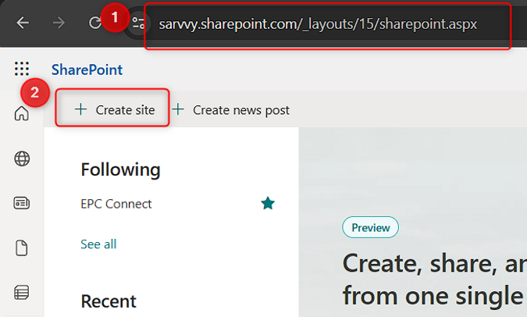
Task: Reload the page with the refresh icon
Action: click(95, 23)
